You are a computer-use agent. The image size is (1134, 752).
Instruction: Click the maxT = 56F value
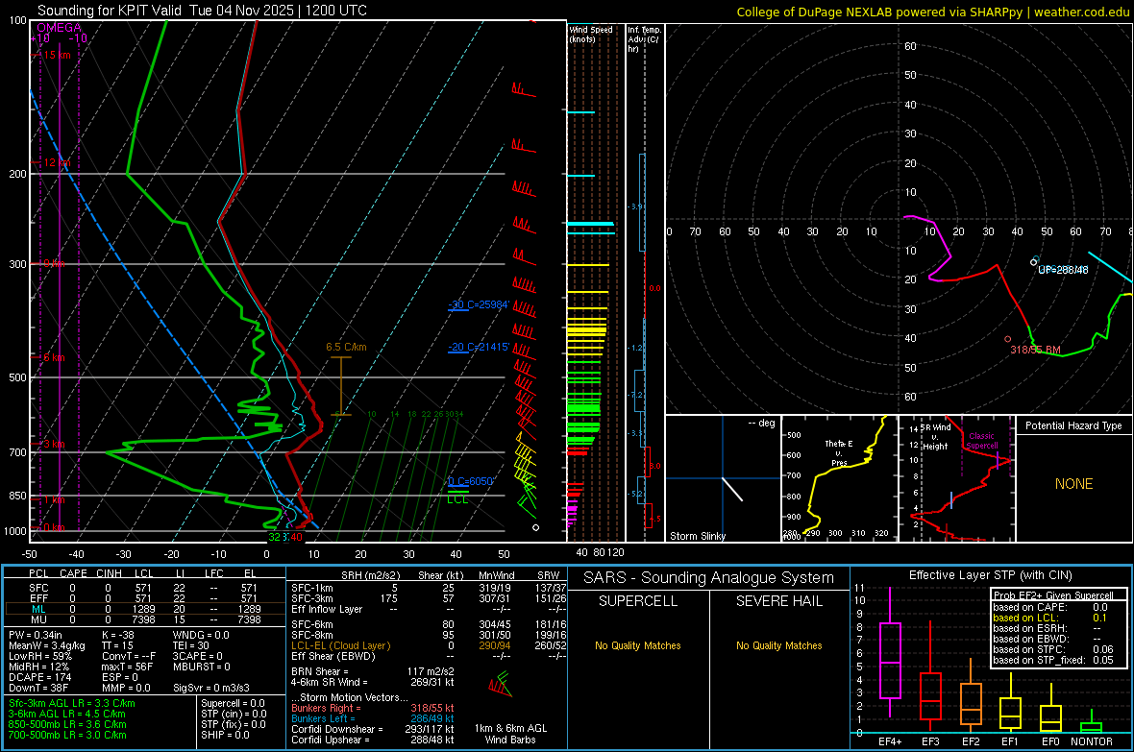coord(127,667)
